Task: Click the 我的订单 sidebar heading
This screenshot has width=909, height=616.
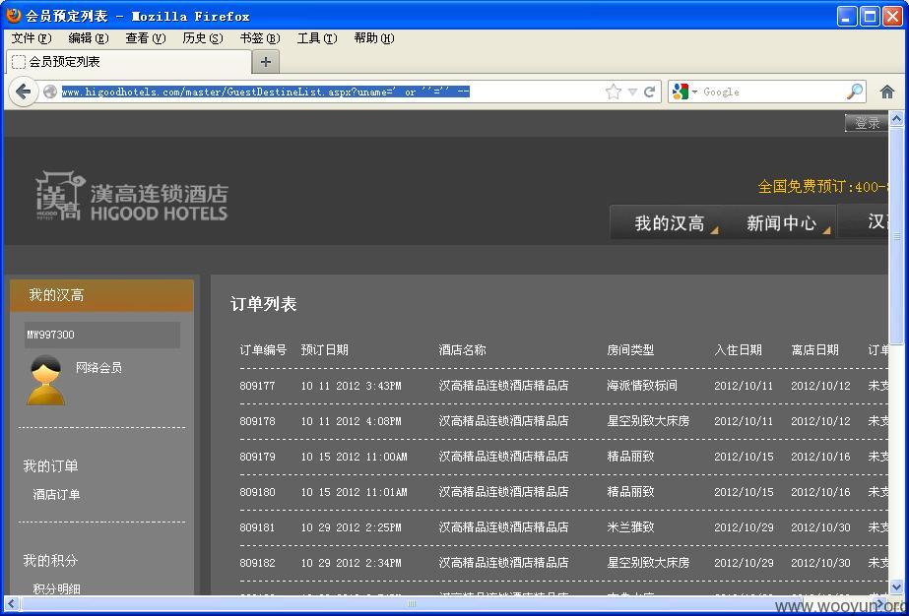Action: (50, 465)
